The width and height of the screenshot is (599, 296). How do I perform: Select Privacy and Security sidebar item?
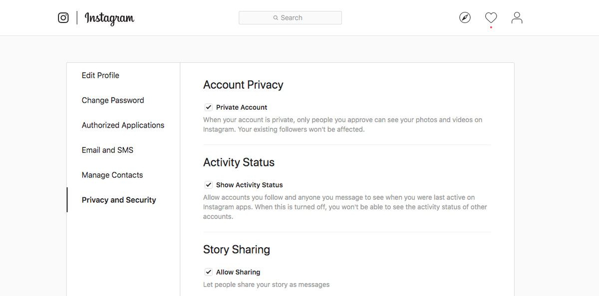click(119, 200)
